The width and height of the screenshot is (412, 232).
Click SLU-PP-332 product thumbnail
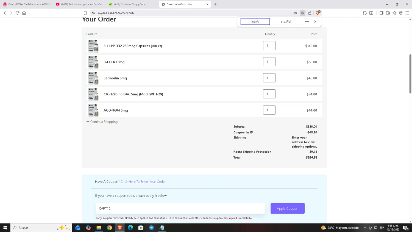click(93, 46)
